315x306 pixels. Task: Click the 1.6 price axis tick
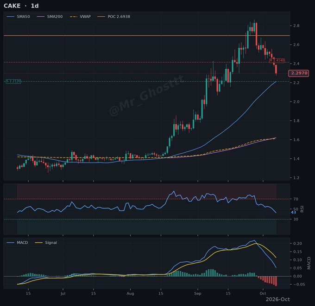(296, 140)
